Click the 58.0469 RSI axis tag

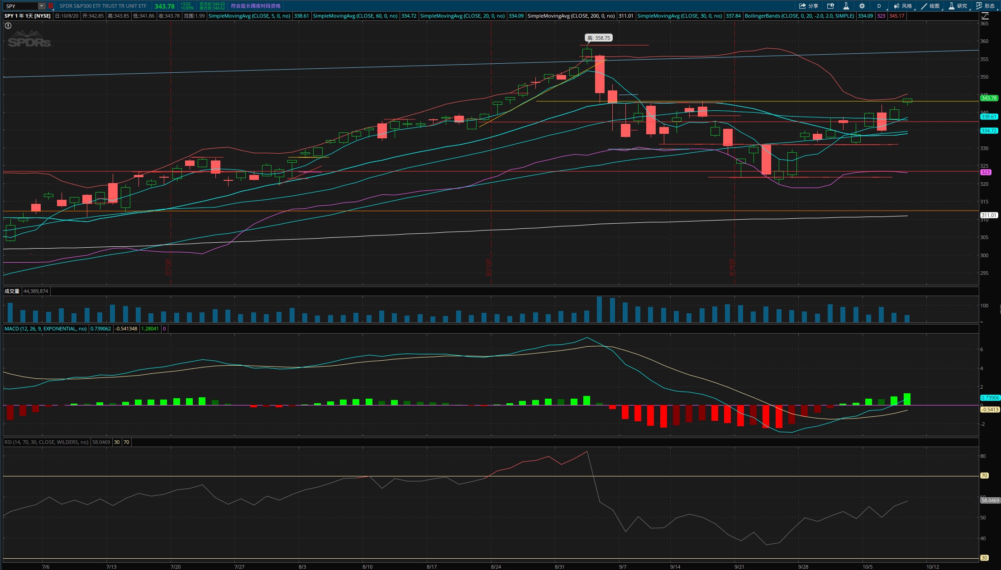(x=990, y=500)
